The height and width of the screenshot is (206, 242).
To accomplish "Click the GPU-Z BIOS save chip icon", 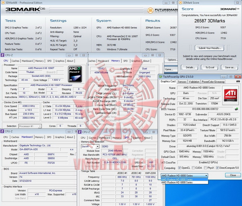I will (236, 109).
